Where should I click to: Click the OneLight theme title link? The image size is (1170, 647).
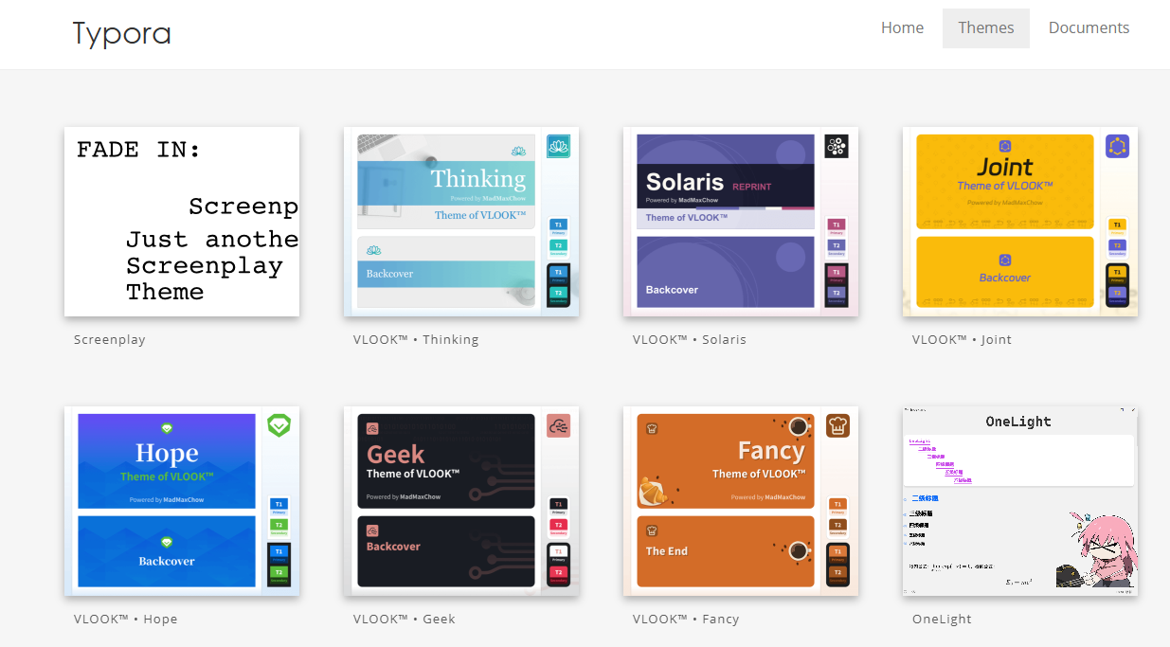point(942,620)
